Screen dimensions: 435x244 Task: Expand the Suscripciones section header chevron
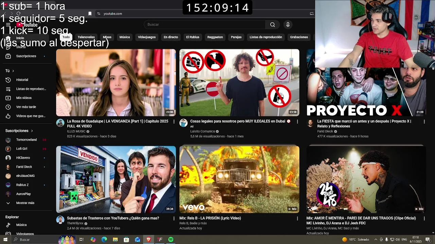click(x=32, y=131)
